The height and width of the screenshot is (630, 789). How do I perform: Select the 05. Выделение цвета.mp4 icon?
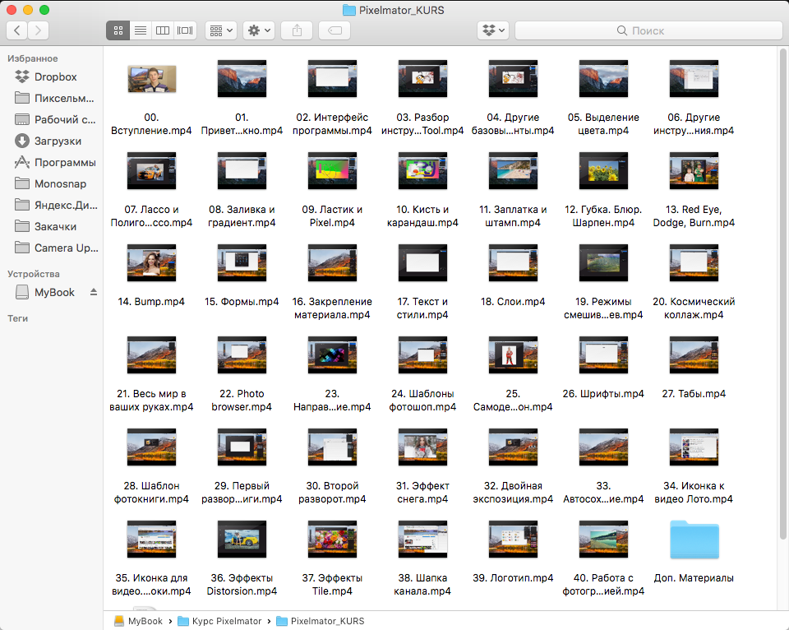tap(603, 79)
